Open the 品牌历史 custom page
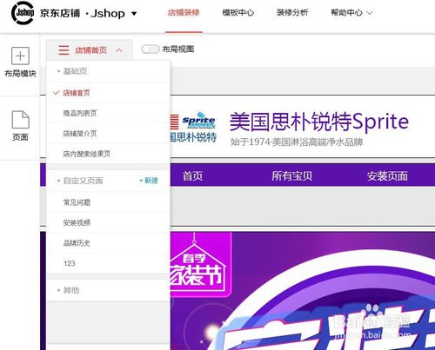 (x=108, y=243)
